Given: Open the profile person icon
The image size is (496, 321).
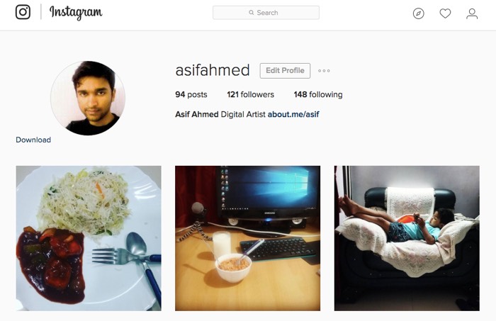Looking at the screenshot, I should pos(472,13).
